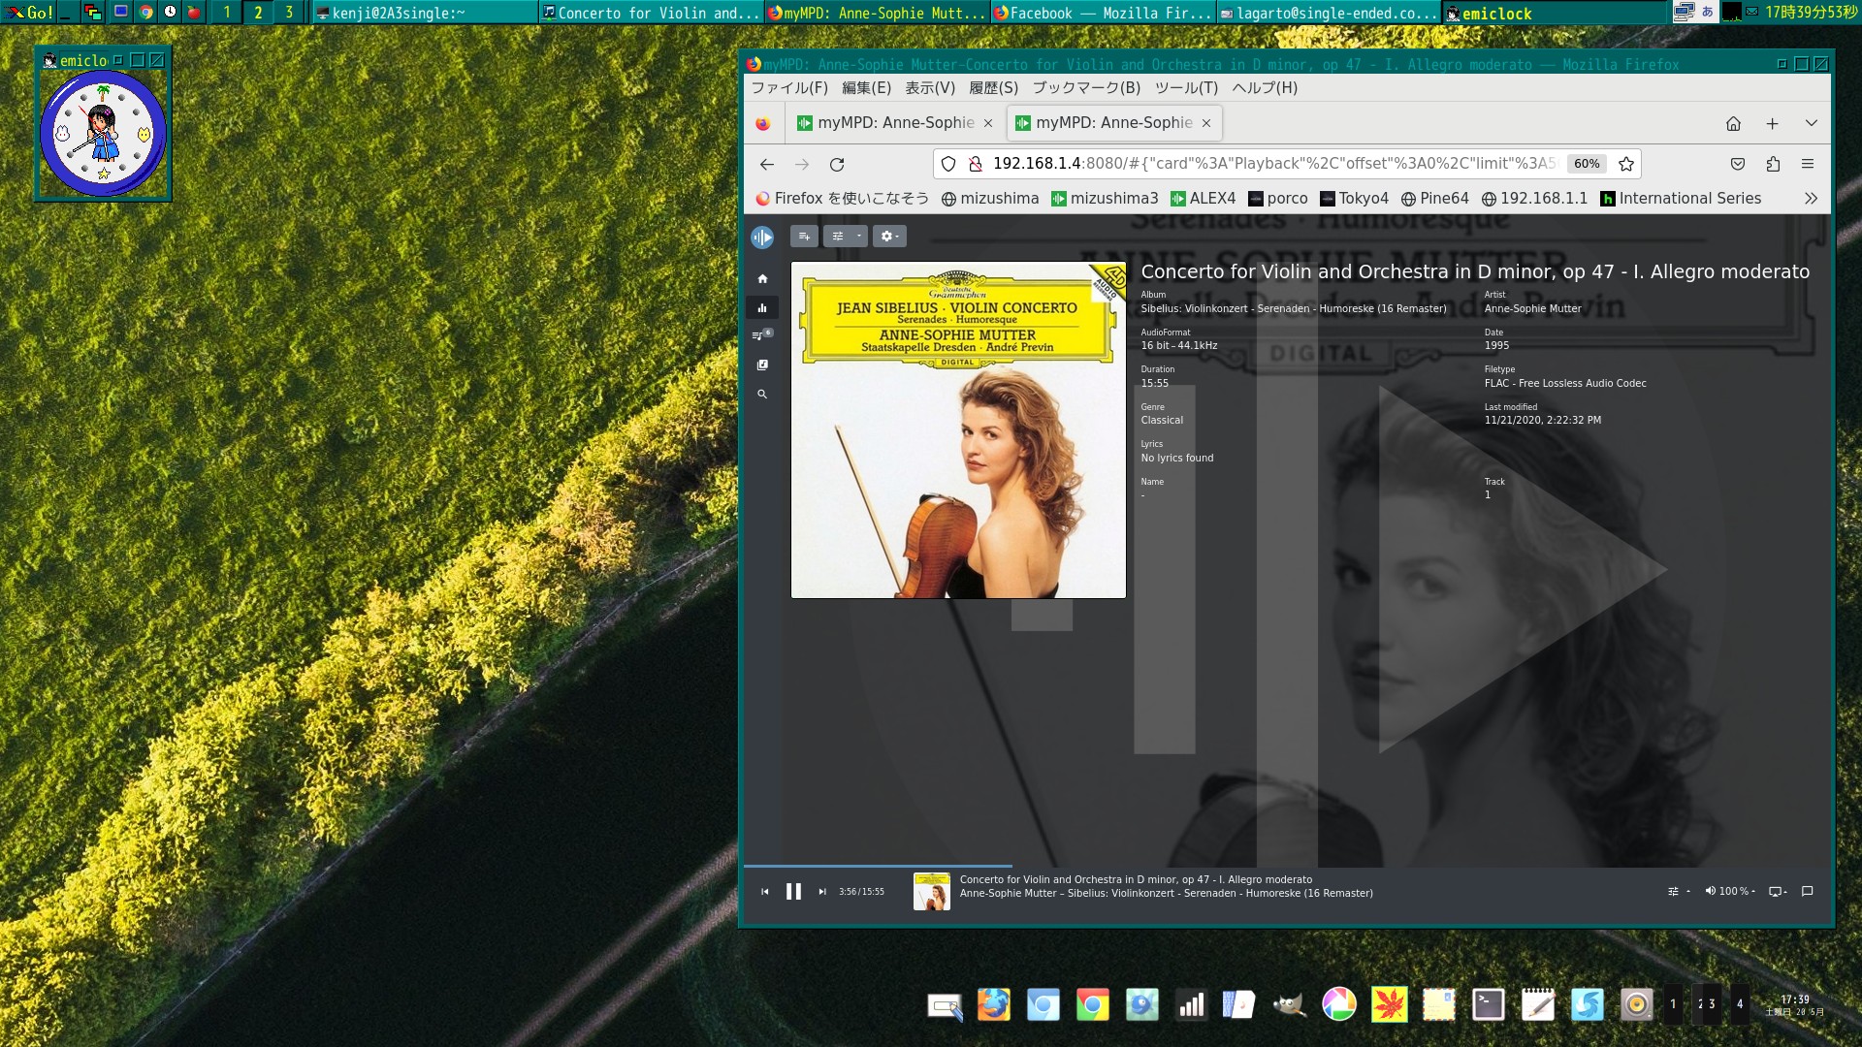The width and height of the screenshot is (1862, 1047).
Task: Go to the previous track
Action: pyautogui.click(x=765, y=892)
